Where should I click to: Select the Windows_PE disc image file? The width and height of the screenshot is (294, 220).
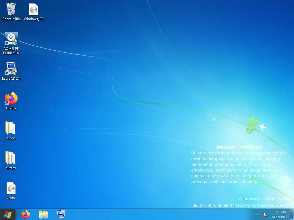click(x=33, y=11)
